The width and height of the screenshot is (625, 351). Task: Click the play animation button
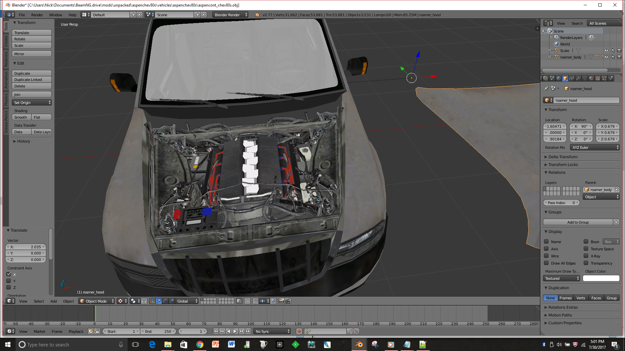[235, 331]
